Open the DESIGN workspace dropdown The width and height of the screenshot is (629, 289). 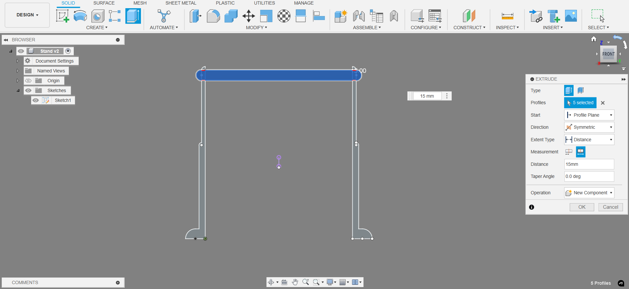pyautogui.click(x=27, y=15)
